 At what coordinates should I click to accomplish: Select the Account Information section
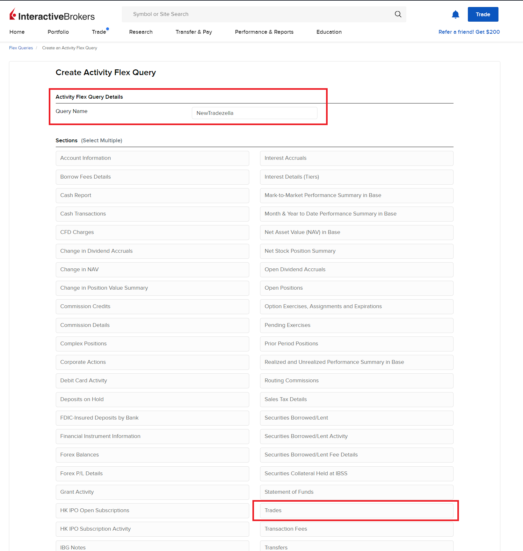pyautogui.click(x=152, y=158)
